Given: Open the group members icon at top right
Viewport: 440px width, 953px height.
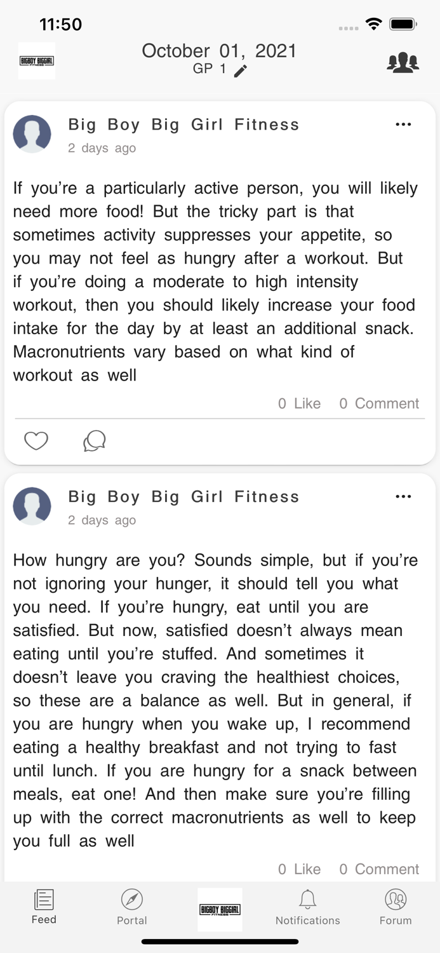Looking at the screenshot, I should click(x=403, y=62).
